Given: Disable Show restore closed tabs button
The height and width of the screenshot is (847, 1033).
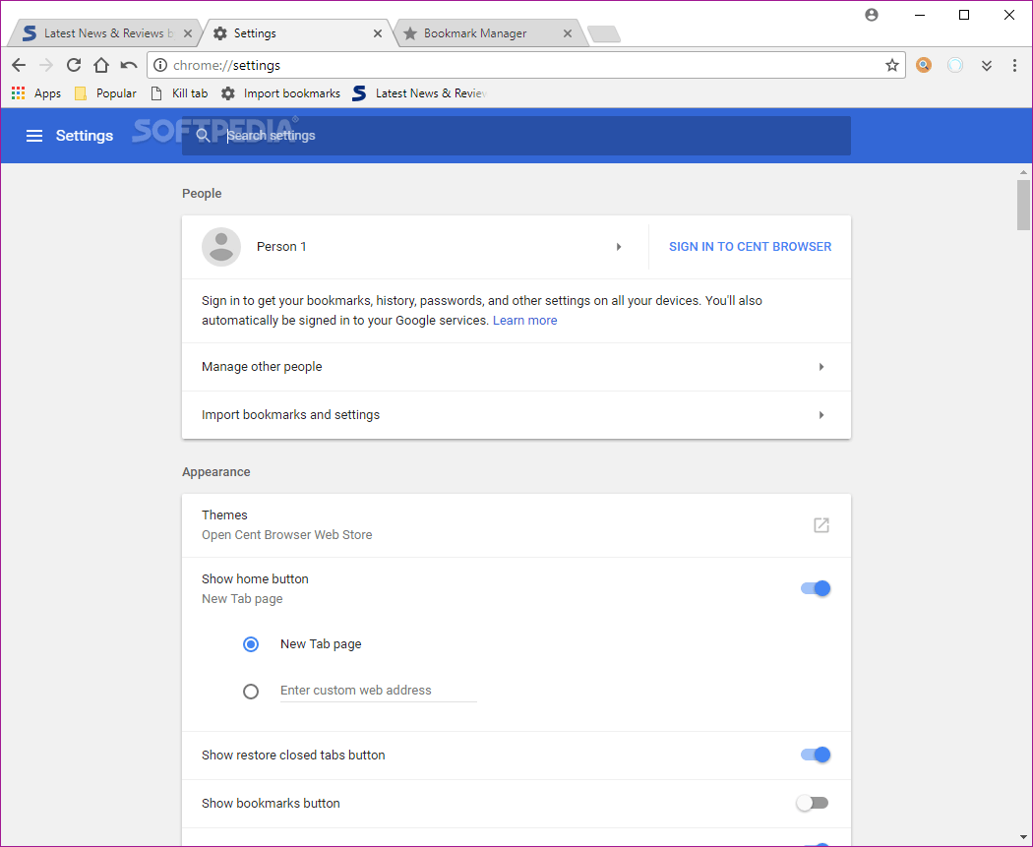Looking at the screenshot, I should (x=816, y=755).
